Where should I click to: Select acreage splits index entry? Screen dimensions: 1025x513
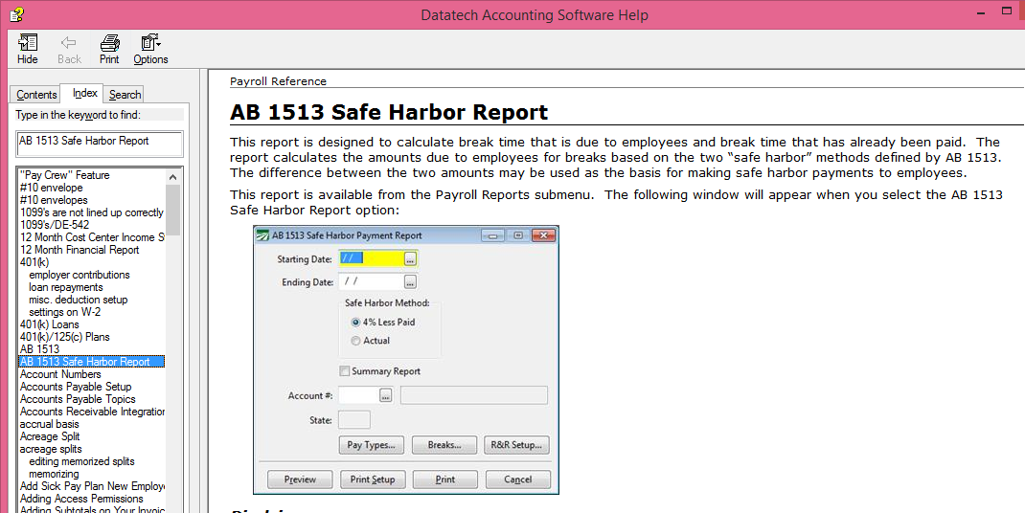tap(51, 448)
